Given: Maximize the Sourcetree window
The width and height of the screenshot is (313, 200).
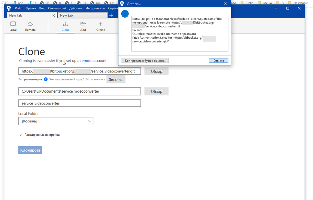Looking at the screenshot, I should [x=288, y=8].
